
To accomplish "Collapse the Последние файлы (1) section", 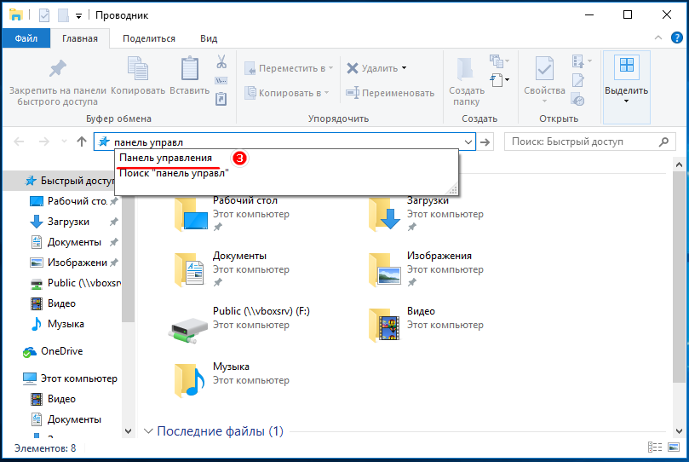I will (148, 431).
